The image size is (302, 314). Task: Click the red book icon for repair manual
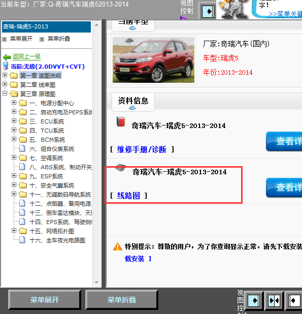pyautogui.click(x=121, y=121)
